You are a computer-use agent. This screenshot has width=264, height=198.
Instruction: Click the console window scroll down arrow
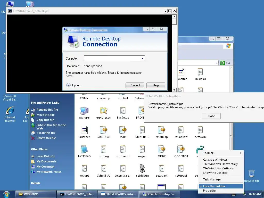175,90
